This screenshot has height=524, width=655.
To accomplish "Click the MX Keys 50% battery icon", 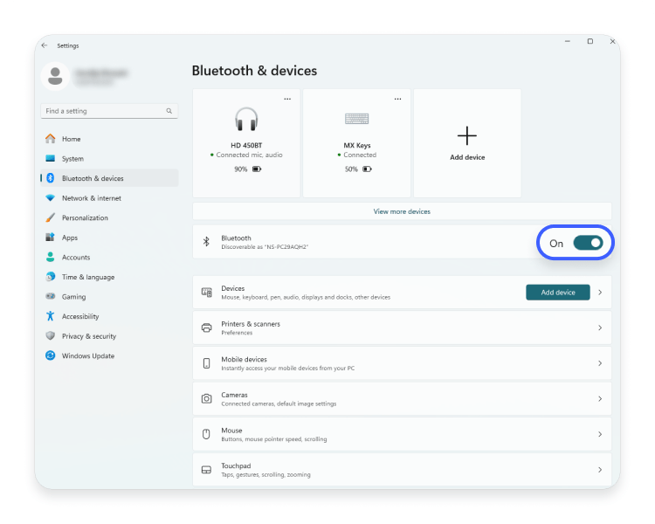I will point(367,169).
